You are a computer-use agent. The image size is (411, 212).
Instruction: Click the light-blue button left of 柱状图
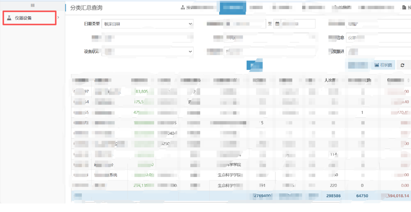point(358,65)
